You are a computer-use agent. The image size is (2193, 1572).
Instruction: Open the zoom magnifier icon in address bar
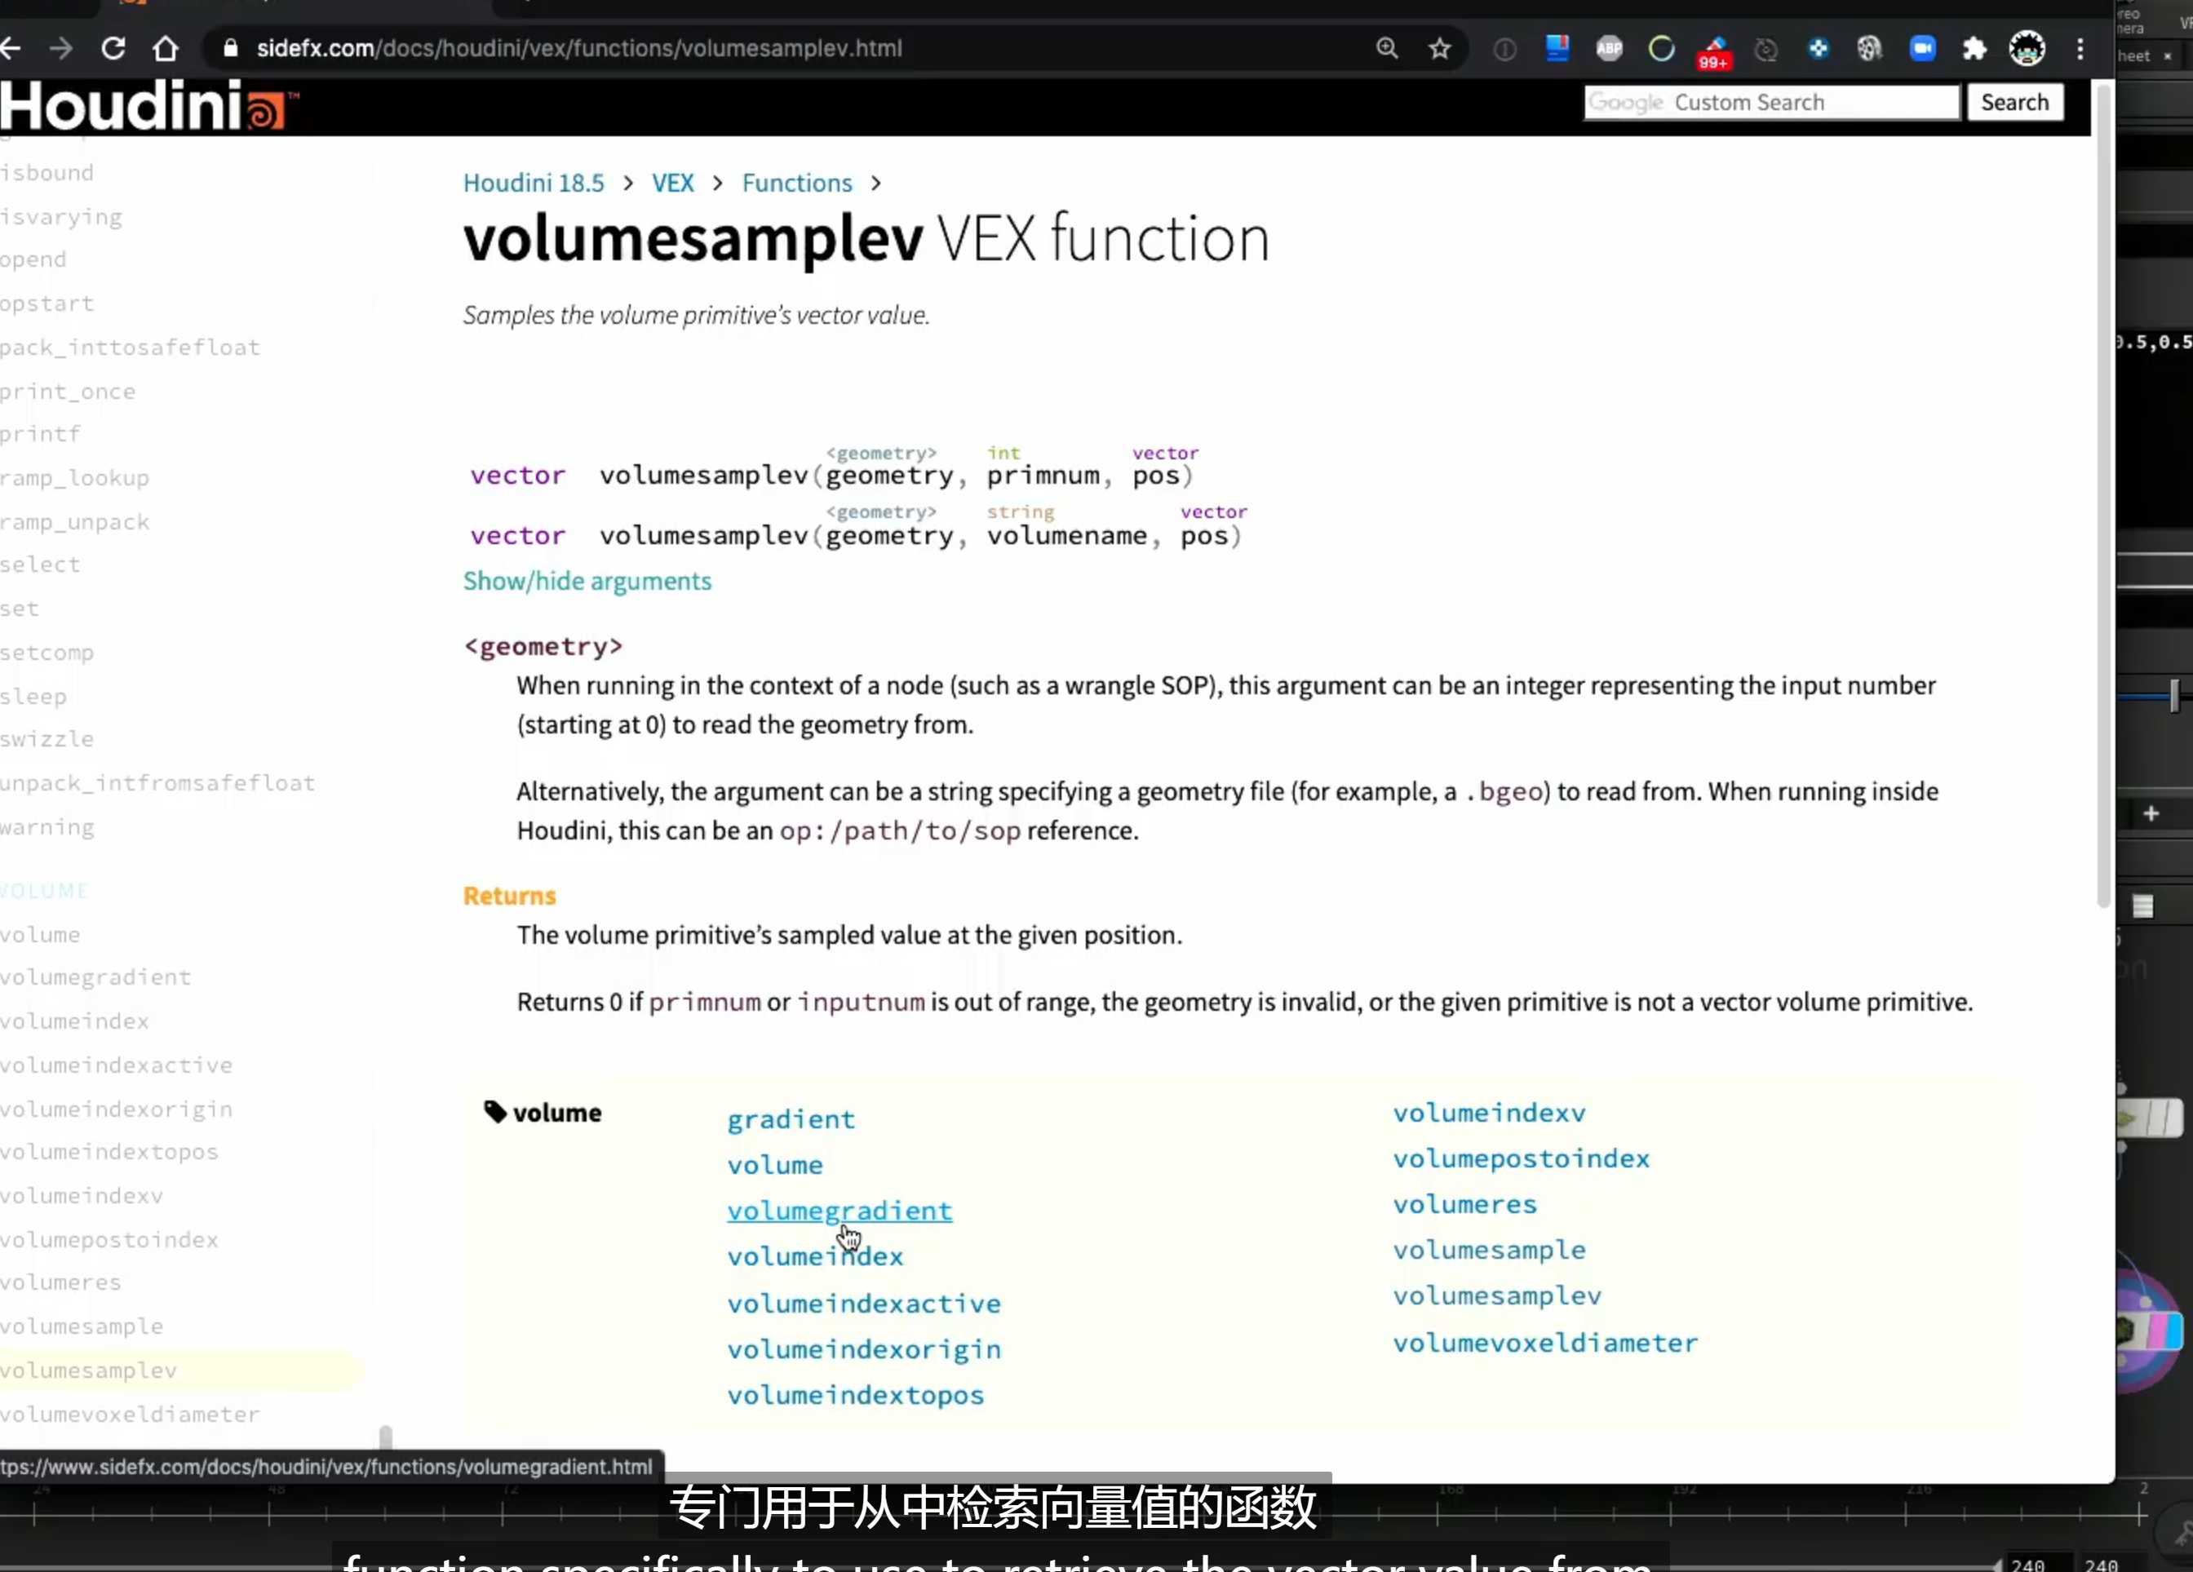[1387, 48]
